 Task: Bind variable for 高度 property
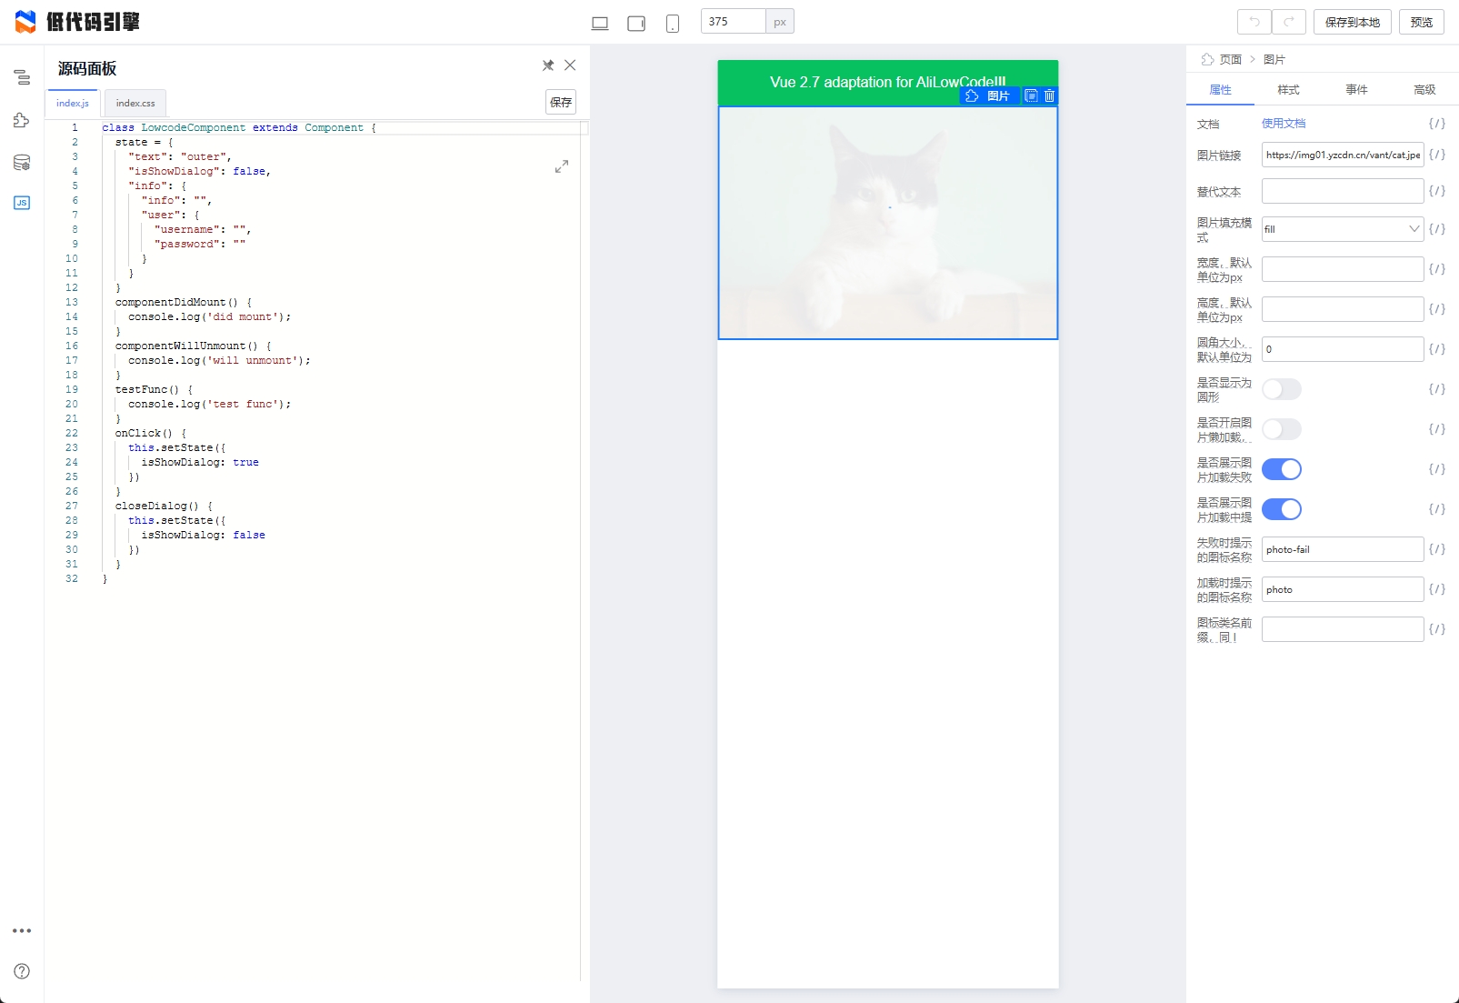pos(1437,309)
